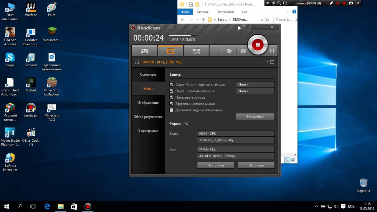Open Explorer quick access toolbar dropdown
This screenshot has width=377, height=212.
202,4
